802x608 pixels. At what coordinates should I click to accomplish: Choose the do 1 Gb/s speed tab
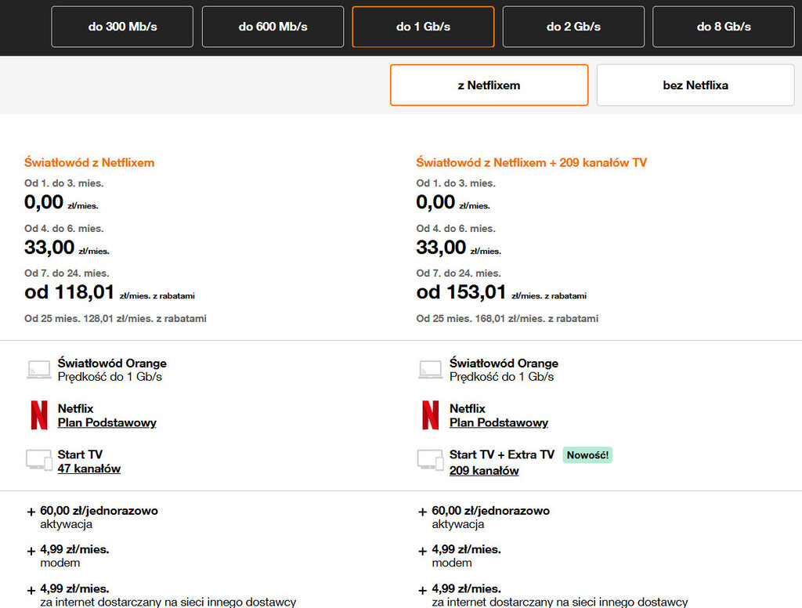(423, 27)
